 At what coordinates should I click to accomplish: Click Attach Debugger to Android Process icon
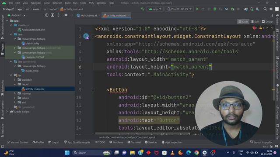[232, 9]
